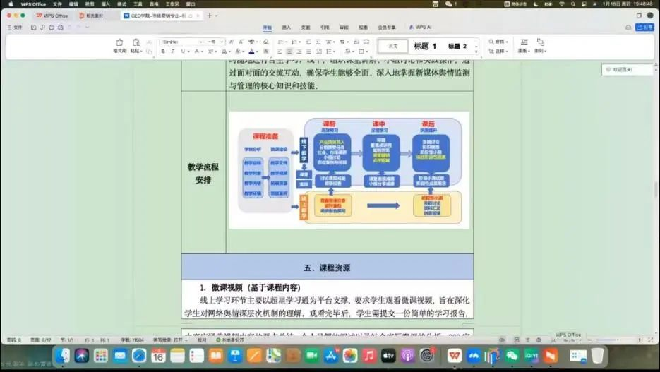660x372 pixels.
Task: Click the undo arrow in quick access toolbar
Action: pyautogui.click(x=69, y=28)
